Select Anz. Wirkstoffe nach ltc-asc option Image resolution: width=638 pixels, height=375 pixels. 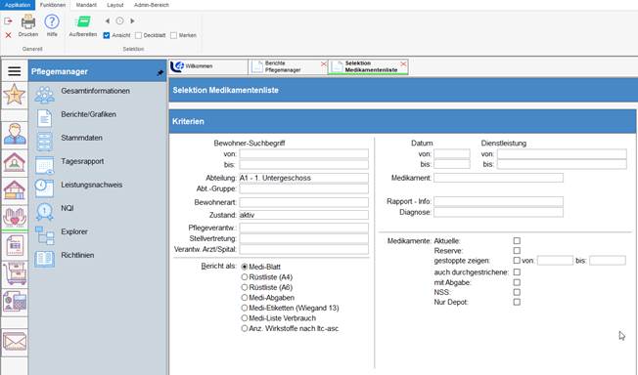(x=245, y=328)
